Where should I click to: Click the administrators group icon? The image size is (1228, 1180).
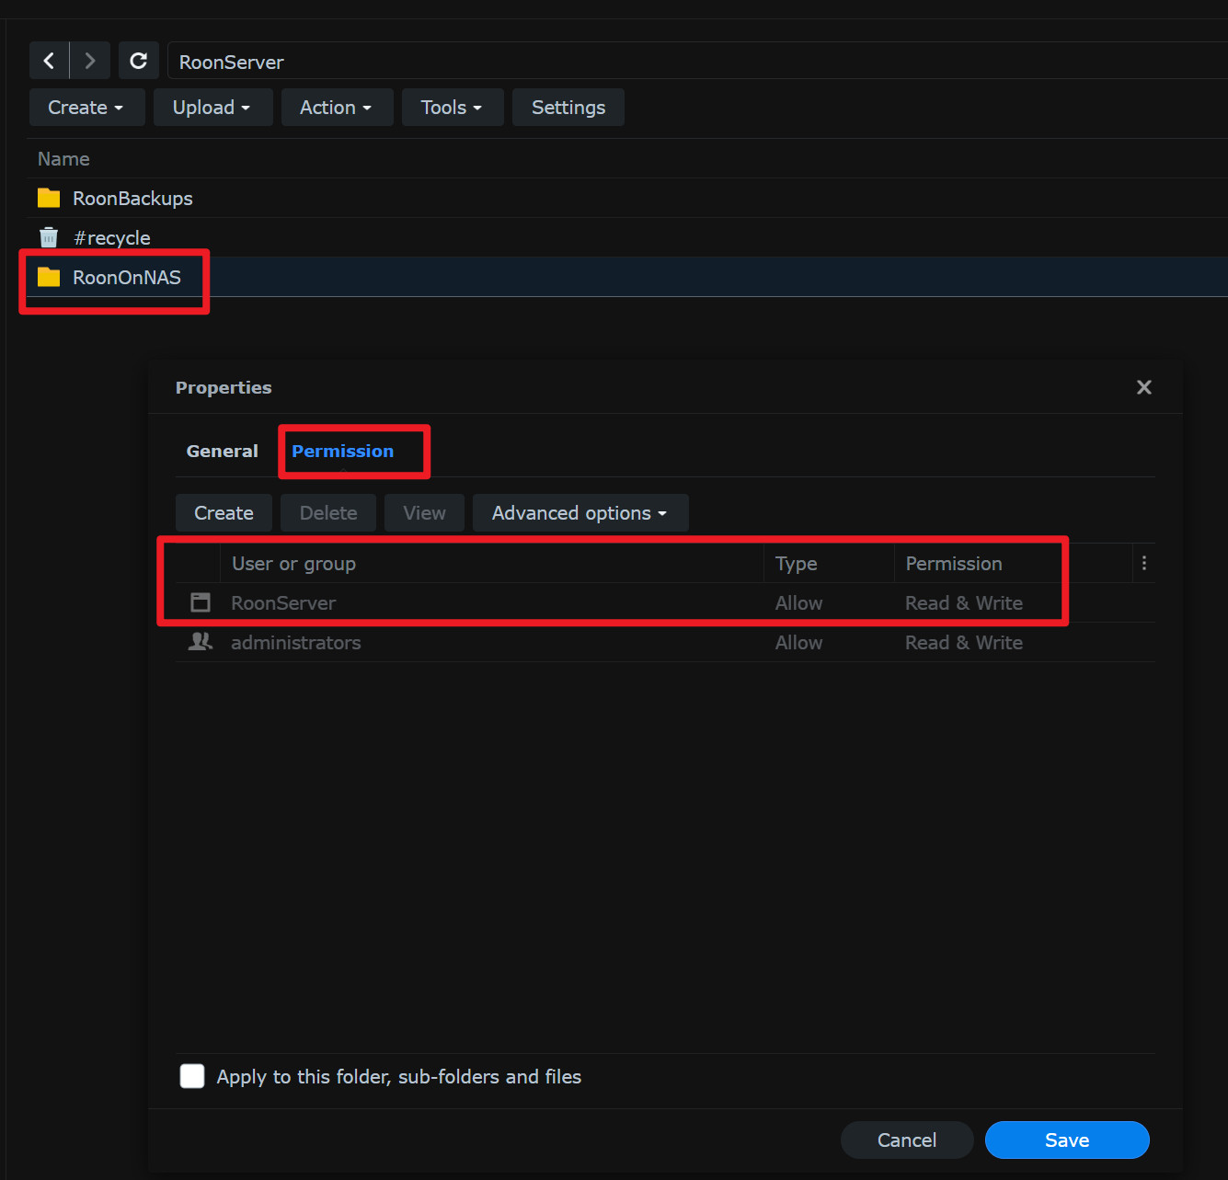coord(201,642)
